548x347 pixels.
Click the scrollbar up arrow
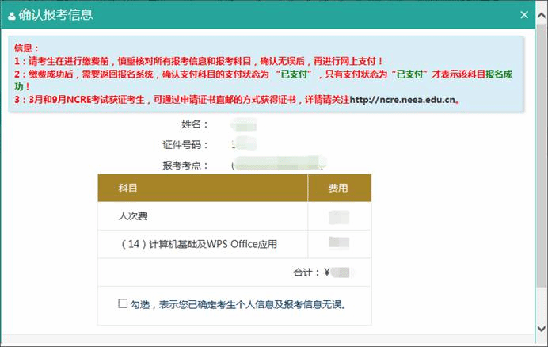[x=541, y=35]
